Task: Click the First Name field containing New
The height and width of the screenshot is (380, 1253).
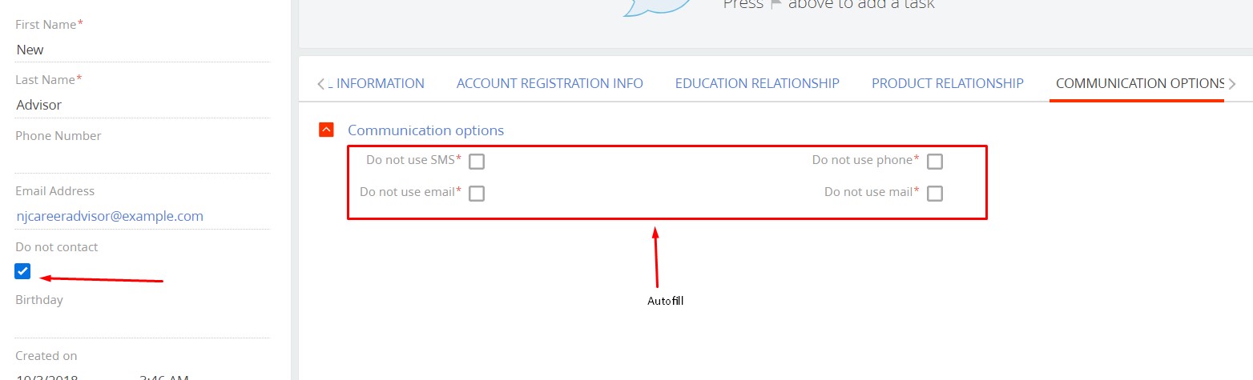Action: (143, 50)
